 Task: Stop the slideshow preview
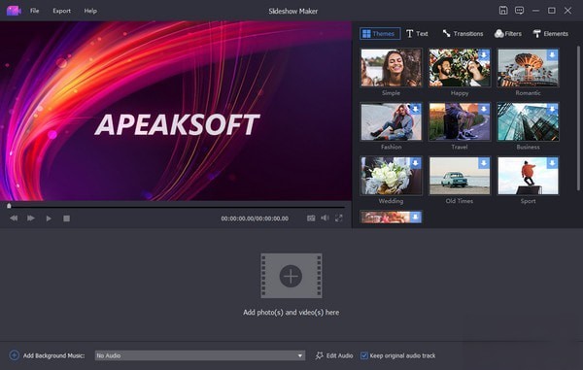point(66,219)
